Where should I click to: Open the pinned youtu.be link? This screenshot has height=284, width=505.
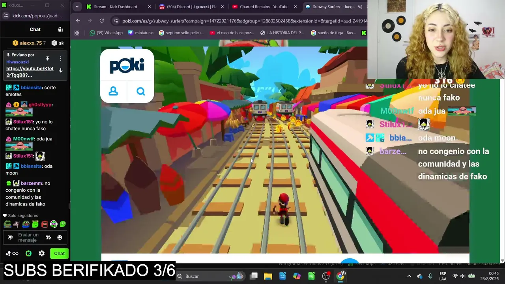(x=30, y=72)
